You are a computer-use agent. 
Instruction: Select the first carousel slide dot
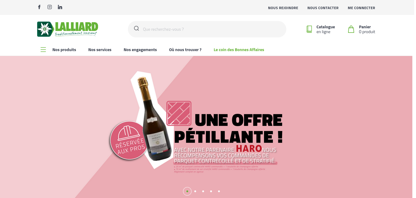(187, 191)
